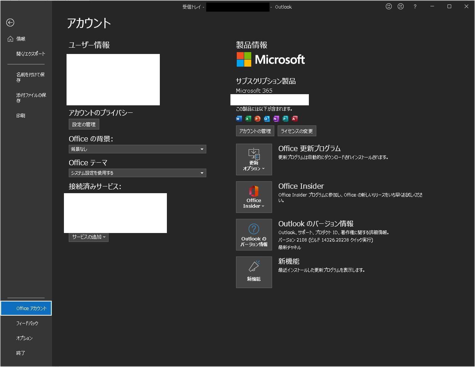Screen dimensions: 475x367
Task: Click the バージョン 2108 build text
Action: pyautogui.click(x=326, y=240)
